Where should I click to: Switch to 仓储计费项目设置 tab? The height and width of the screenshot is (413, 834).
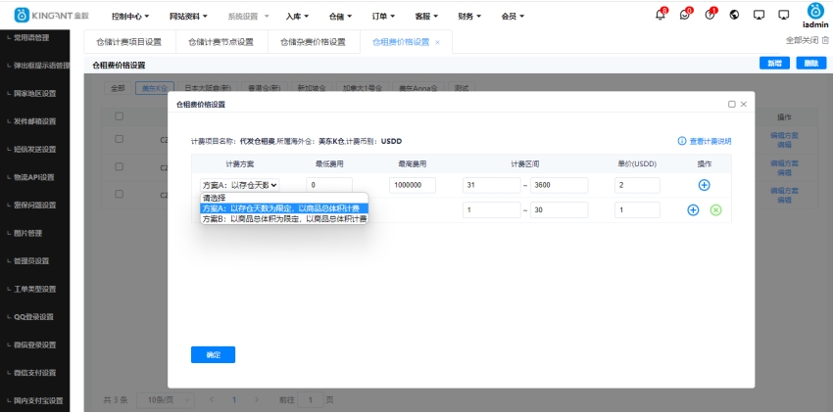[x=129, y=42]
